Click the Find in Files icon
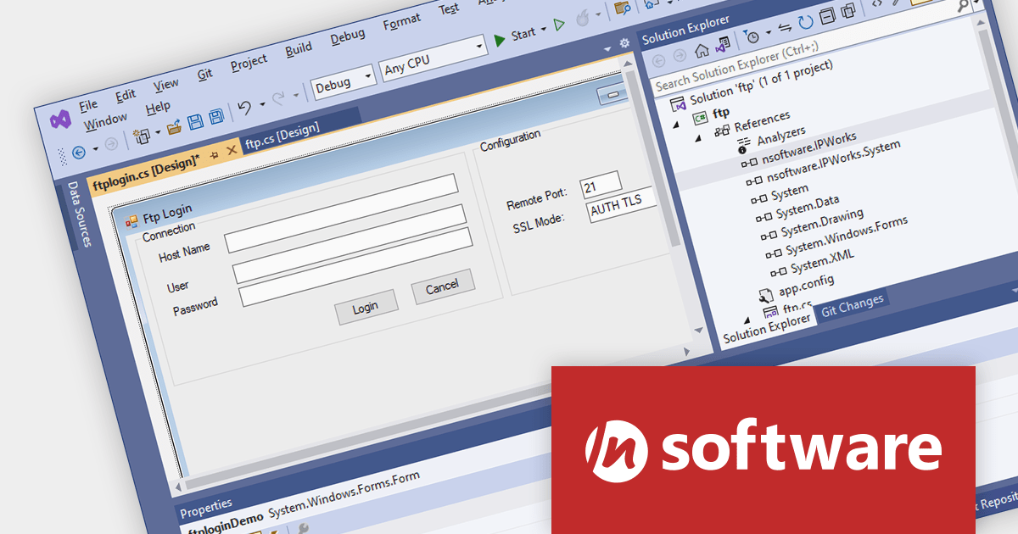The height and width of the screenshot is (534, 1018). [623, 8]
